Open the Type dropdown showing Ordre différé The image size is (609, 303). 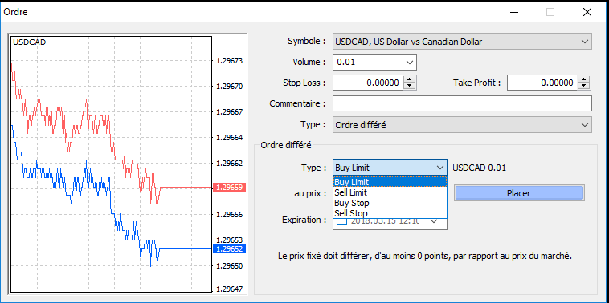coord(462,125)
